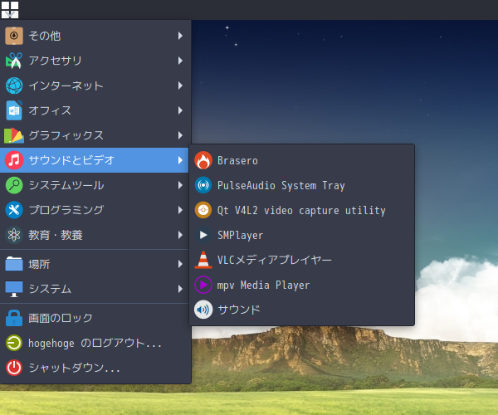
Task: Click the その他 category icon
Action: (14, 36)
